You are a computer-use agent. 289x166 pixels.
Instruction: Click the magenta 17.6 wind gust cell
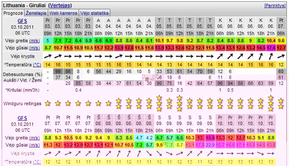tap(271, 48)
